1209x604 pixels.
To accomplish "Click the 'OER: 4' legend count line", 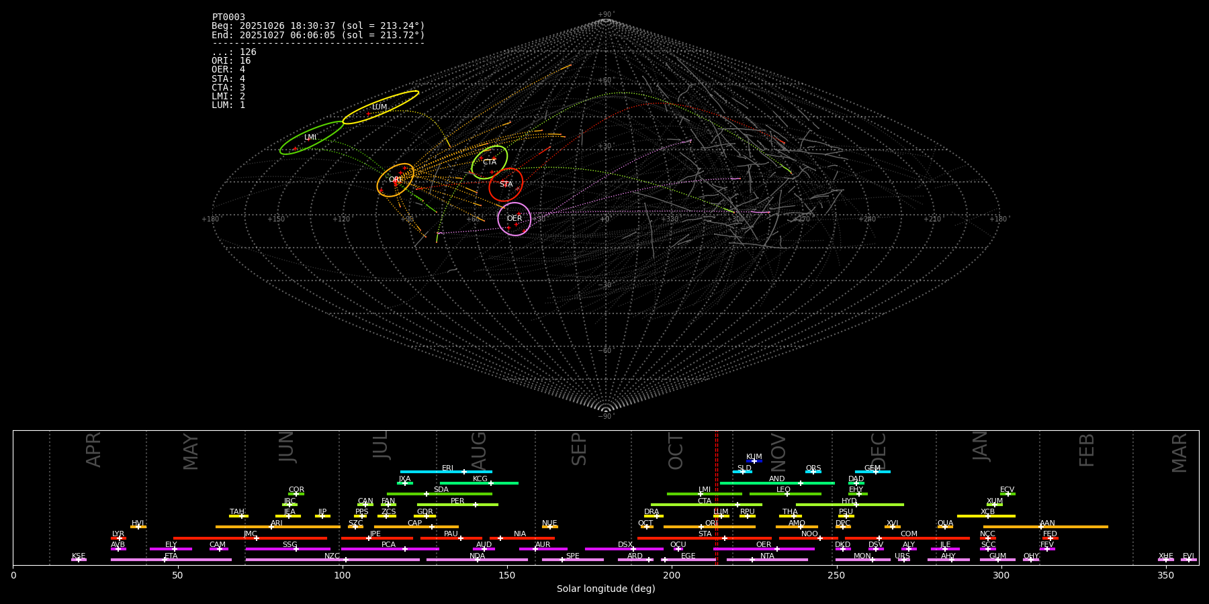I will point(228,70).
